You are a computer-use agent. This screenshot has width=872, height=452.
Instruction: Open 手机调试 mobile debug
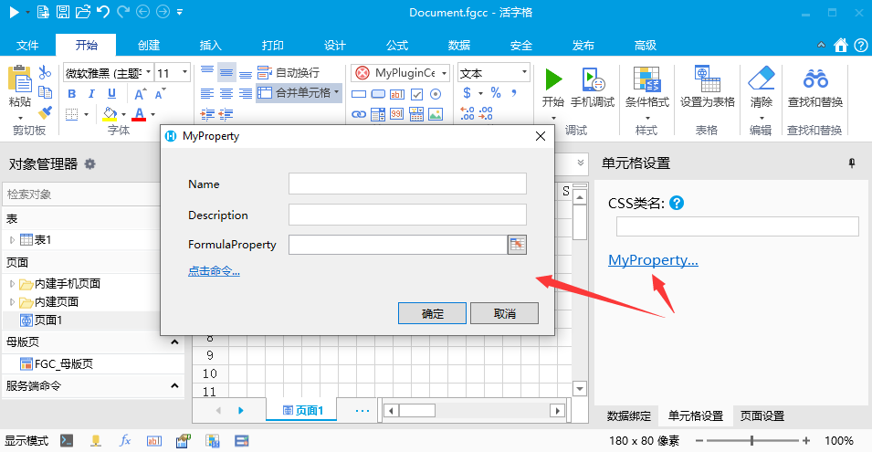point(593,87)
